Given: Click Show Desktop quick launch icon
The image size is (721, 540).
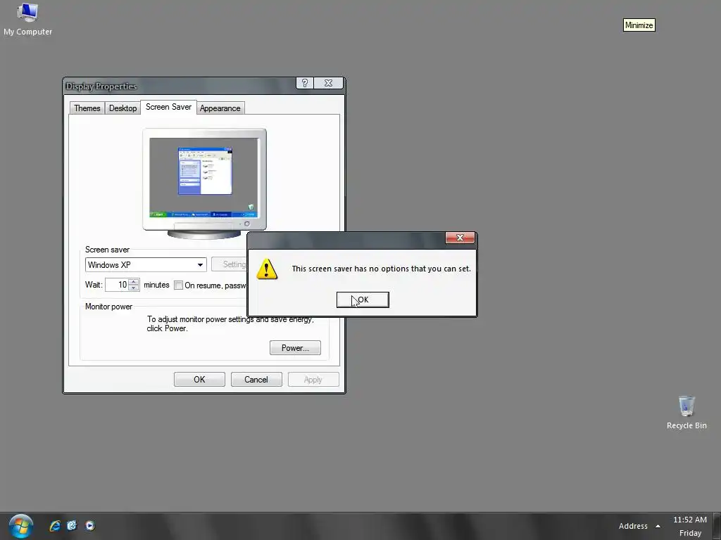Looking at the screenshot, I should tap(73, 526).
